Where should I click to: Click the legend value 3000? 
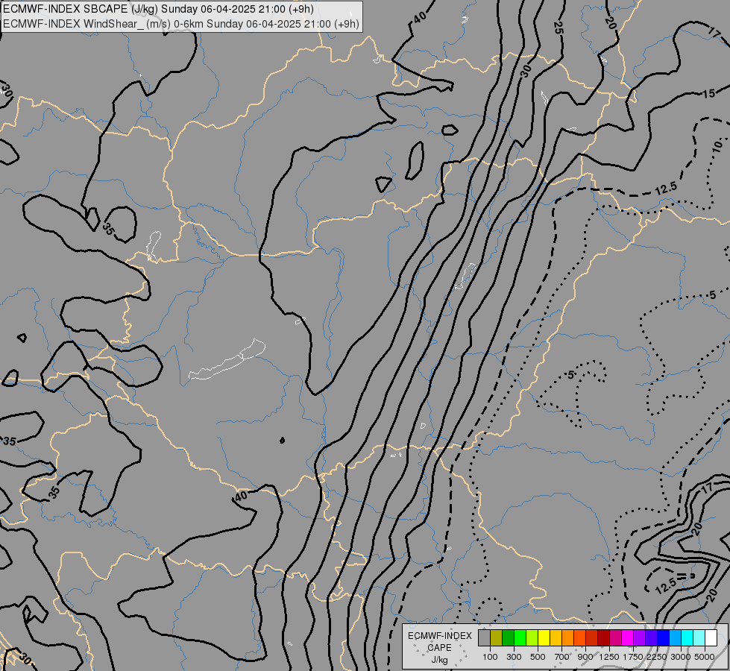tap(681, 657)
